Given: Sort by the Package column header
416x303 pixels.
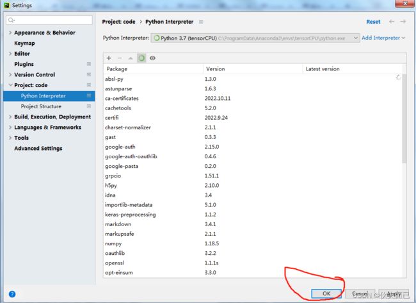Looking at the screenshot, I should pyautogui.click(x=154, y=69).
